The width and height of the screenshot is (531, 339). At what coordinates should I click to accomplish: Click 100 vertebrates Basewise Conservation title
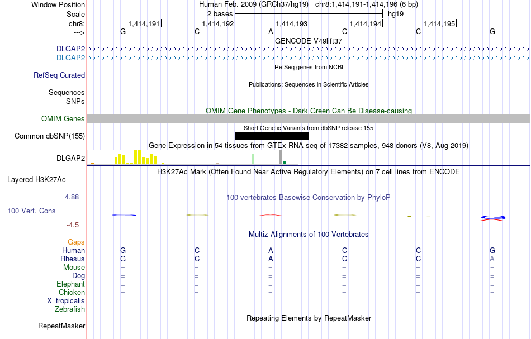(309, 198)
